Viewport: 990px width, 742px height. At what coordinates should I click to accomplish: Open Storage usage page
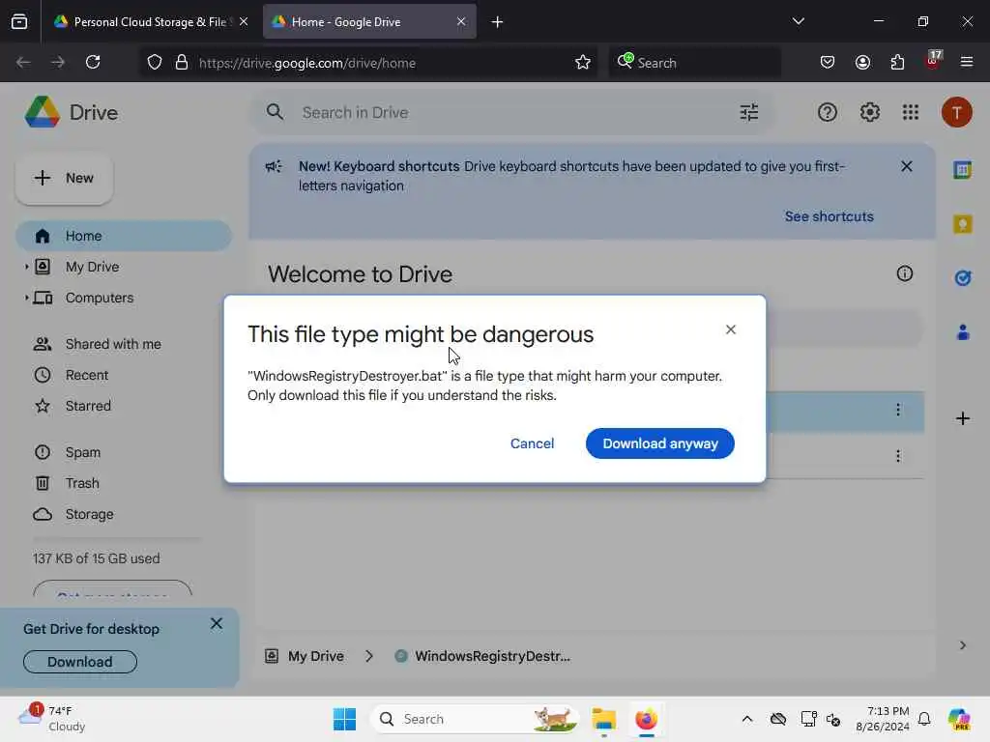[89, 514]
